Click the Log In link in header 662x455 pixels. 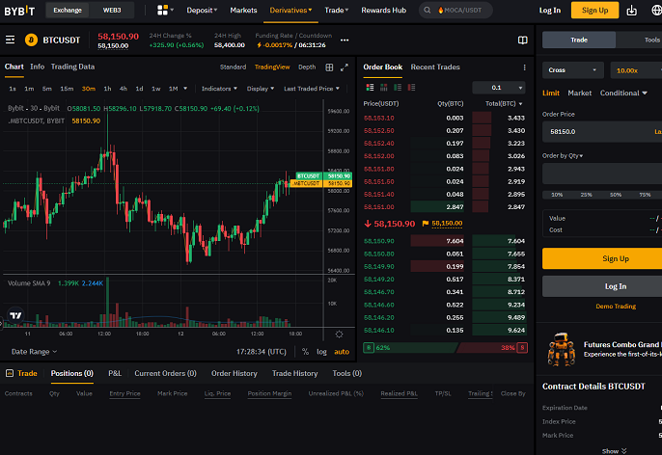coord(550,10)
